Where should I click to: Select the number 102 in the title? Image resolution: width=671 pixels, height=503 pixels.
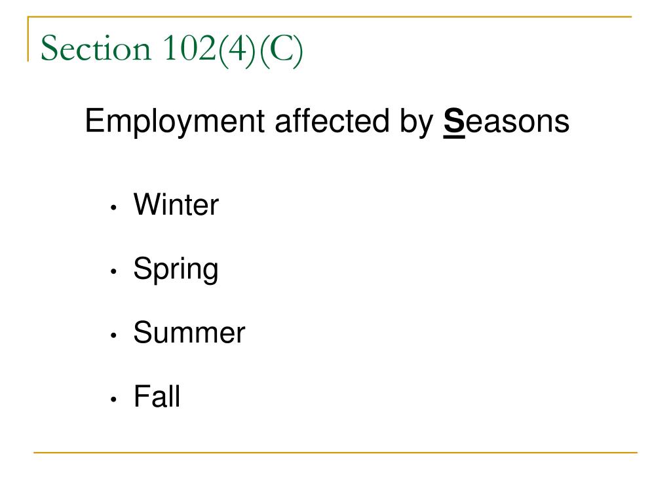(189, 47)
